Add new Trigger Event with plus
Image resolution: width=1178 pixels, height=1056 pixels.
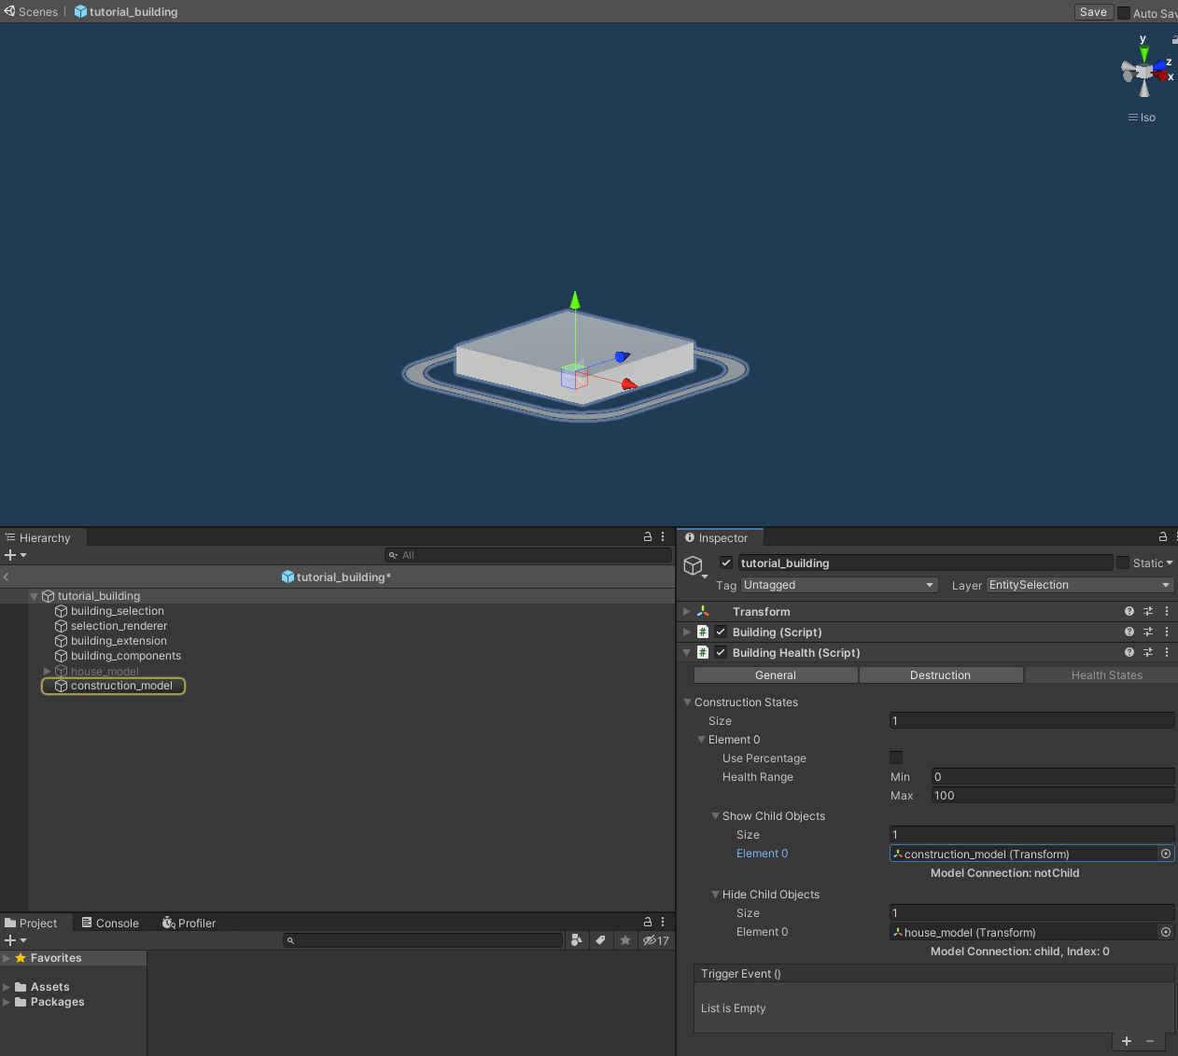1127,1041
